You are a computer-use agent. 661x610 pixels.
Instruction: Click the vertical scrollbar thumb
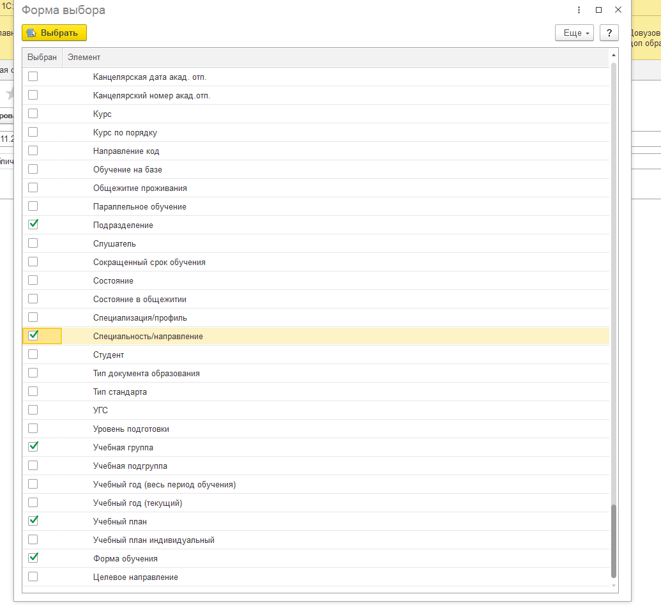click(614, 540)
